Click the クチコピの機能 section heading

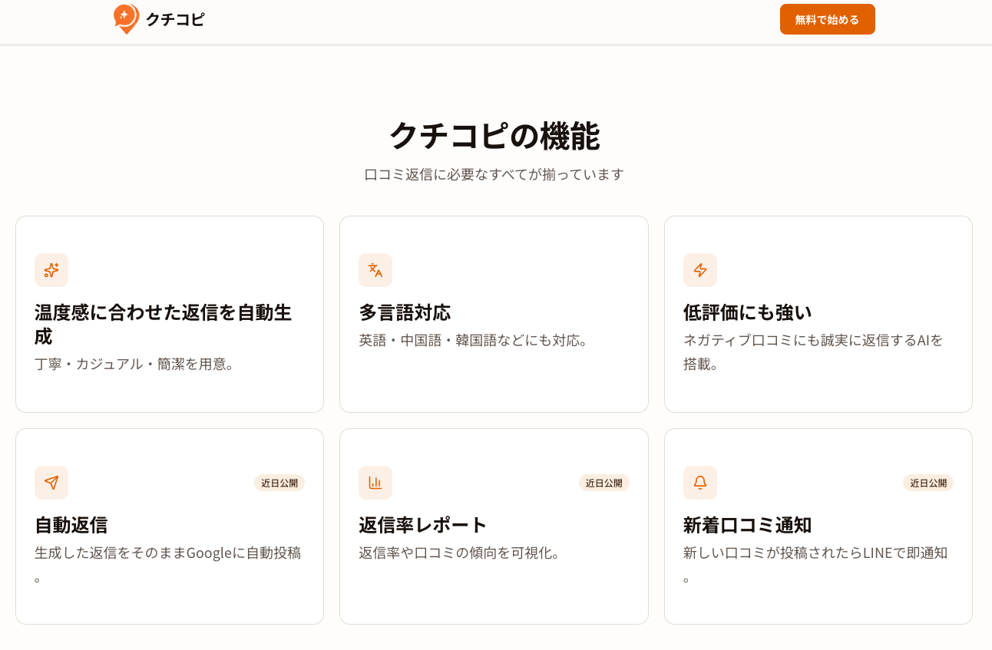coord(496,137)
